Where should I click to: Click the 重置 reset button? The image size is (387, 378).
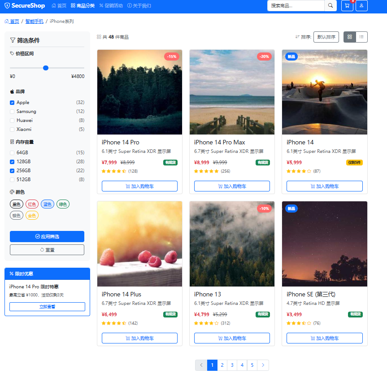point(47,250)
